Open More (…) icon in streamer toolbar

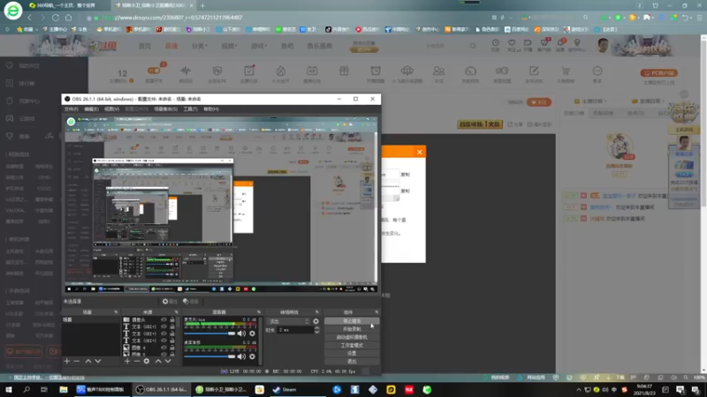click(597, 71)
